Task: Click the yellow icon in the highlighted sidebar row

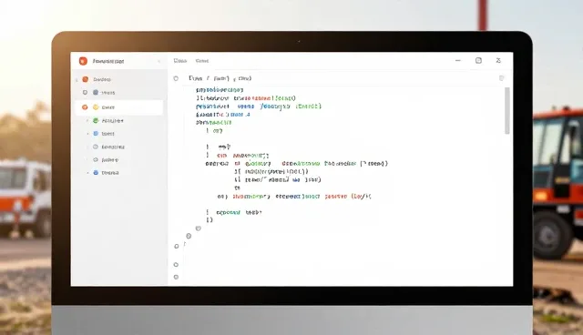Action: tap(96, 107)
